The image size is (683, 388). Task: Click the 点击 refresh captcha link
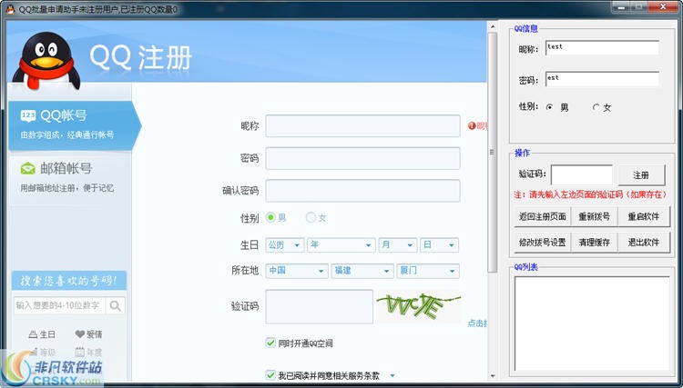[x=477, y=323]
